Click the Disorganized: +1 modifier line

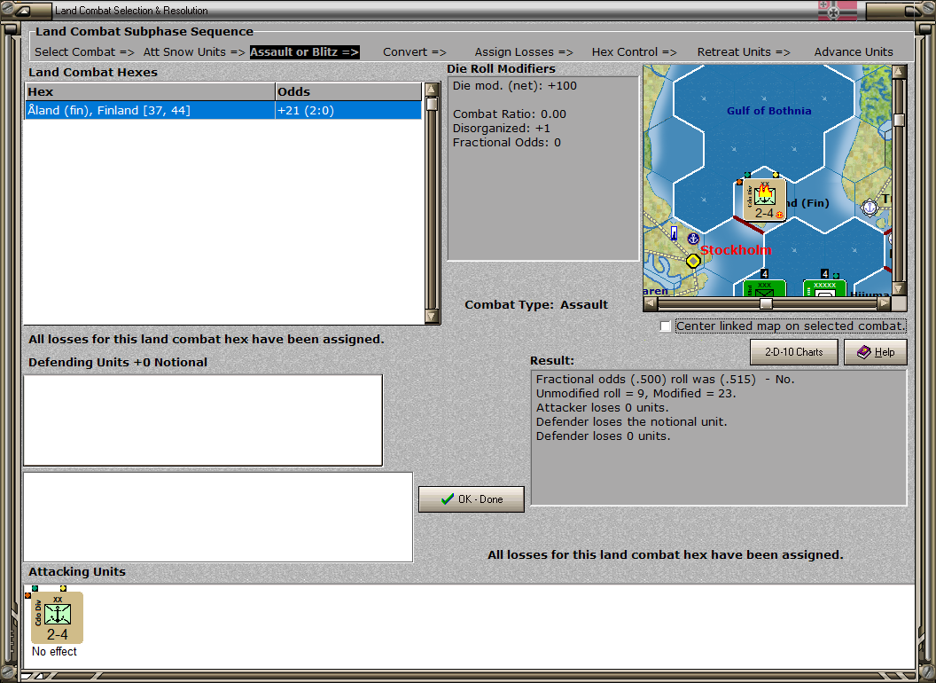[502, 129]
